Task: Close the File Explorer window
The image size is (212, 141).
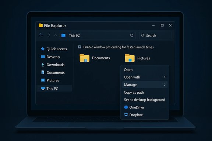Action: 170,25
